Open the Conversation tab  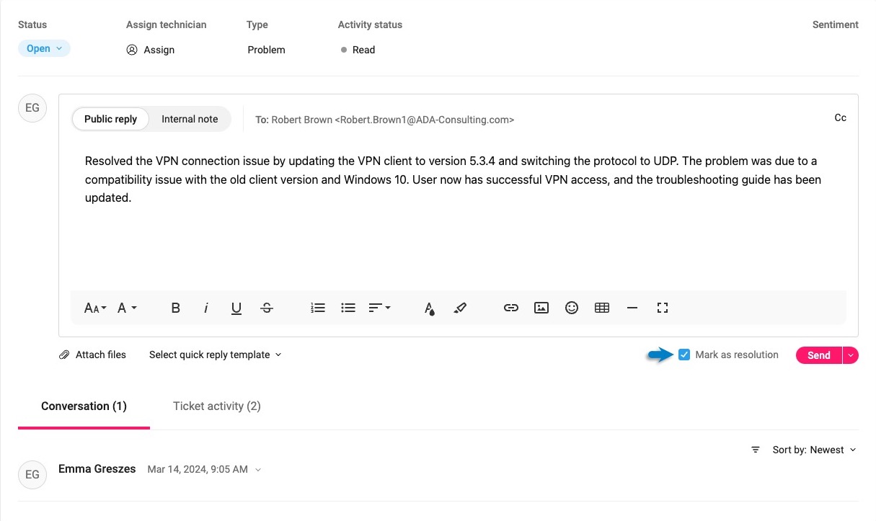point(84,406)
